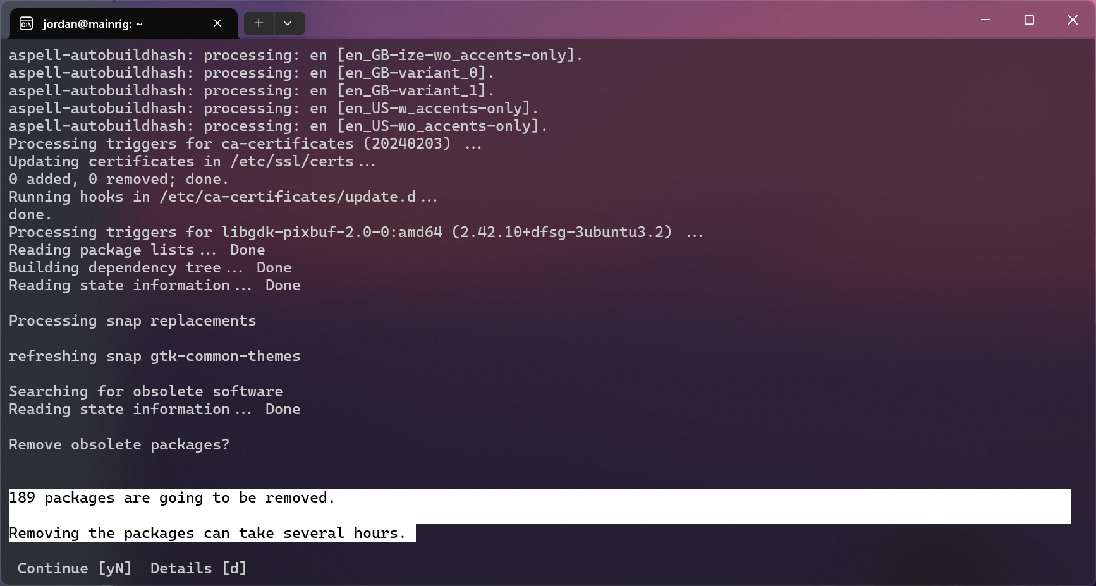Screen dimensions: 1096x586
Task: Click the '0 added, 0 removed; done.' line
Action: [119, 179]
